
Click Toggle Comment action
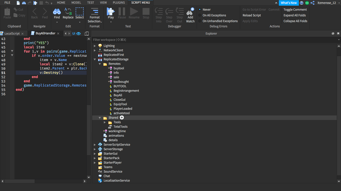[295, 10]
